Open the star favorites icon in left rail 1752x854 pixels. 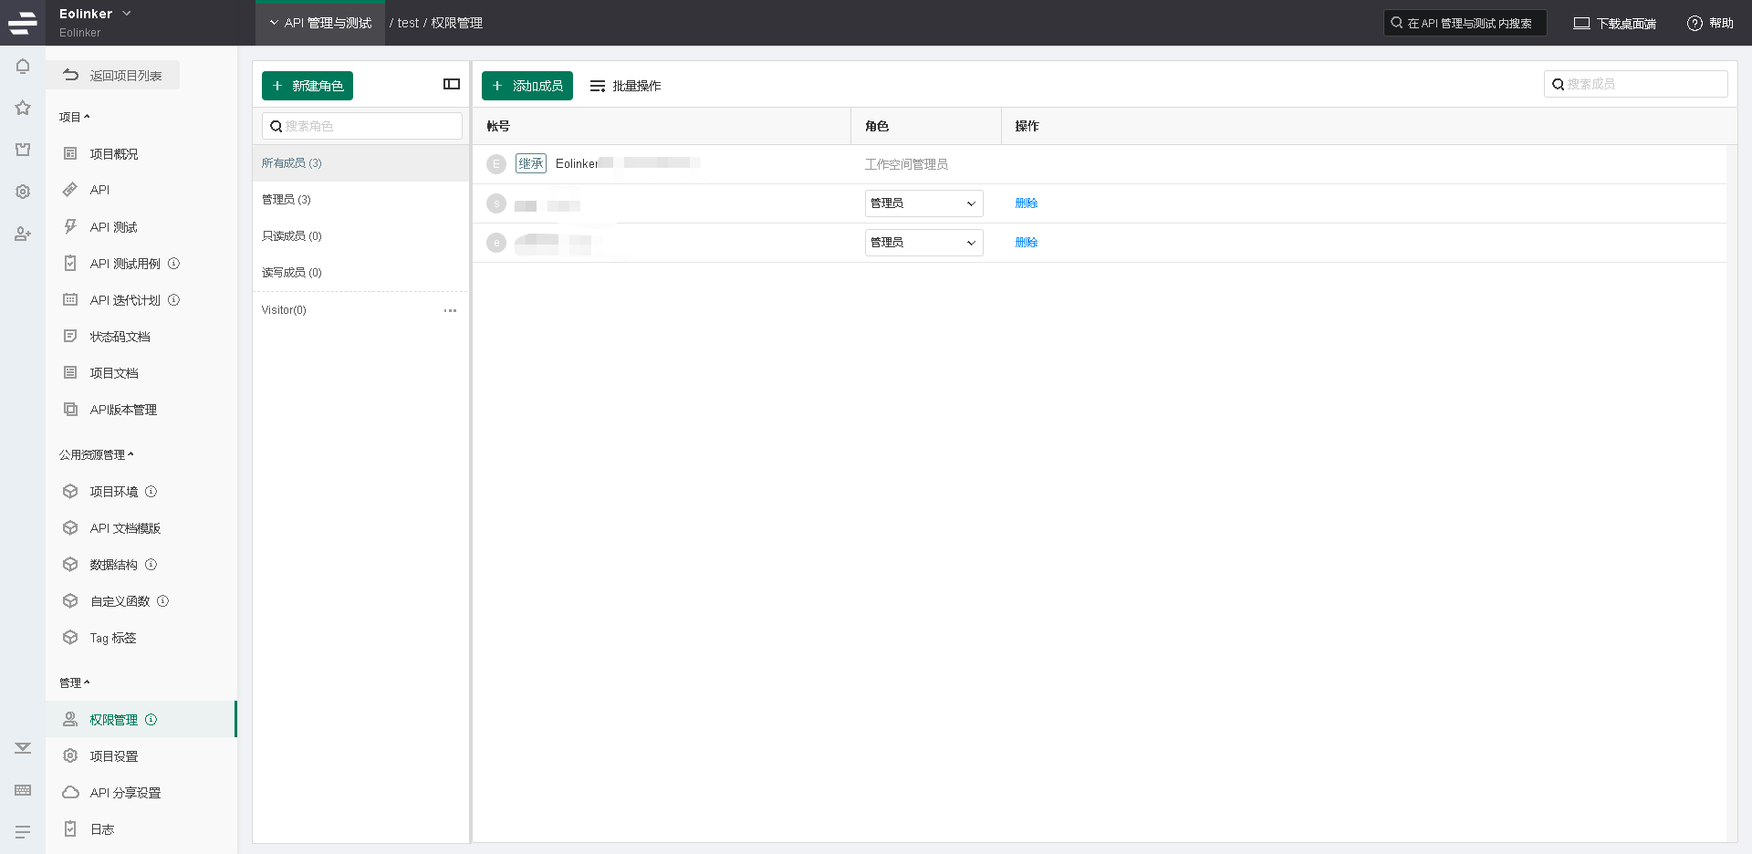(23, 108)
